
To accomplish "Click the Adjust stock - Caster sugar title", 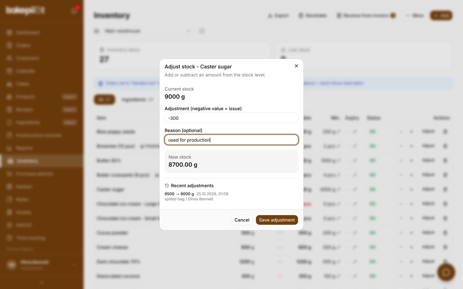I will 198,67.
